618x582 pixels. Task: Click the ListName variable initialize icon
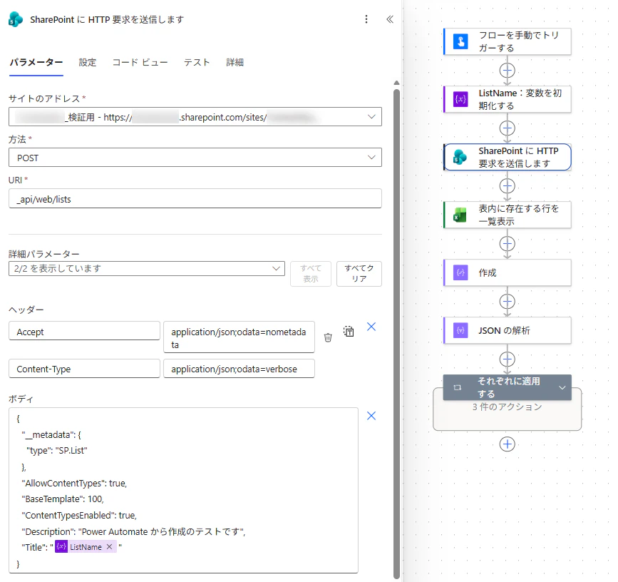pyautogui.click(x=460, y=99)
